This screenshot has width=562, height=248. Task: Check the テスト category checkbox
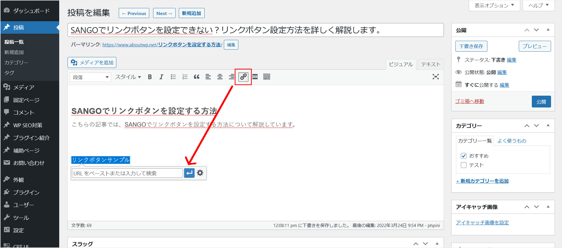click(x=464, y=165)
